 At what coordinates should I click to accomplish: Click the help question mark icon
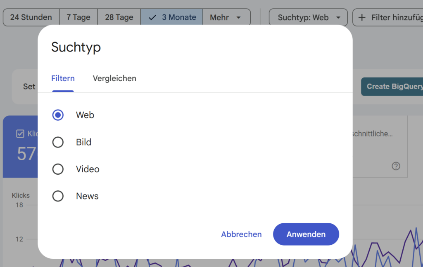(396, 166)
